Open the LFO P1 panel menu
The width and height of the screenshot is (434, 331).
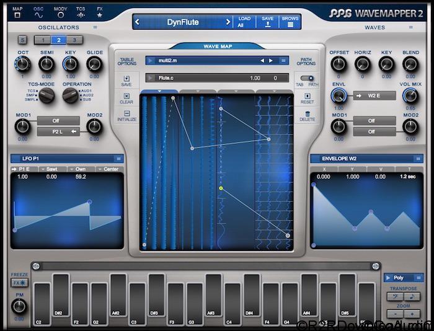coord(118,159)
